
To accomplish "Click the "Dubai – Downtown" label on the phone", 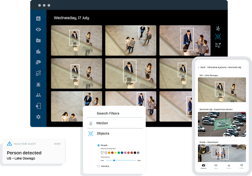I will pyautogui.click(x=209, y=142).
